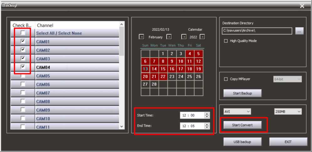The width and height of the screenshot is (312, 152).
Task: Open the 64-bit player version dropdown
Action: tap(288, 79)
